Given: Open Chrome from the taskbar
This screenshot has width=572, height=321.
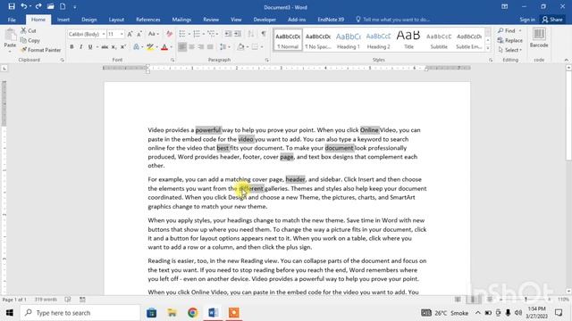Looking at the screenshot, I should click(193, 313).
